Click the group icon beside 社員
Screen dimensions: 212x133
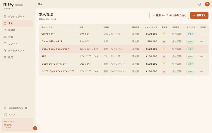coord(5,37)
